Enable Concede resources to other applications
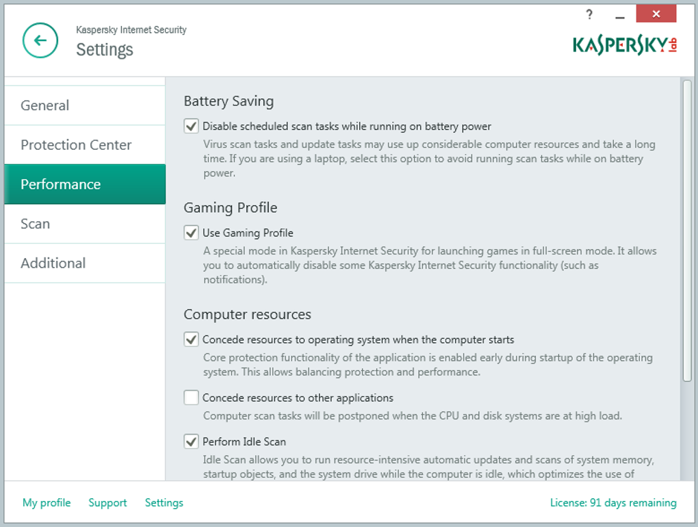Viewport: 698px width, 527px height. pos(192,398)
